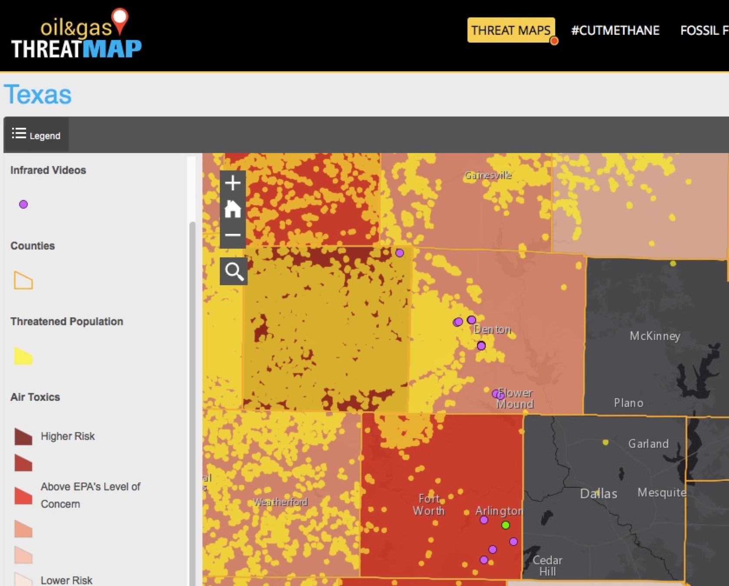
Task: Click the purple Infrared Videos legend dot
Action: click(23, 204)
